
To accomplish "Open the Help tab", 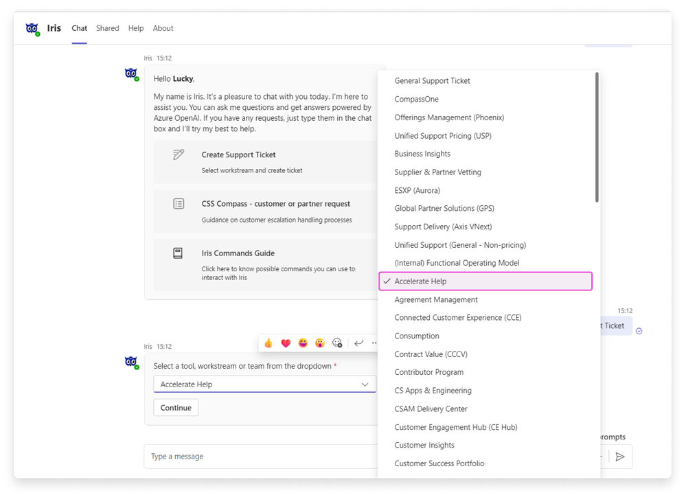I will [136, 28].
